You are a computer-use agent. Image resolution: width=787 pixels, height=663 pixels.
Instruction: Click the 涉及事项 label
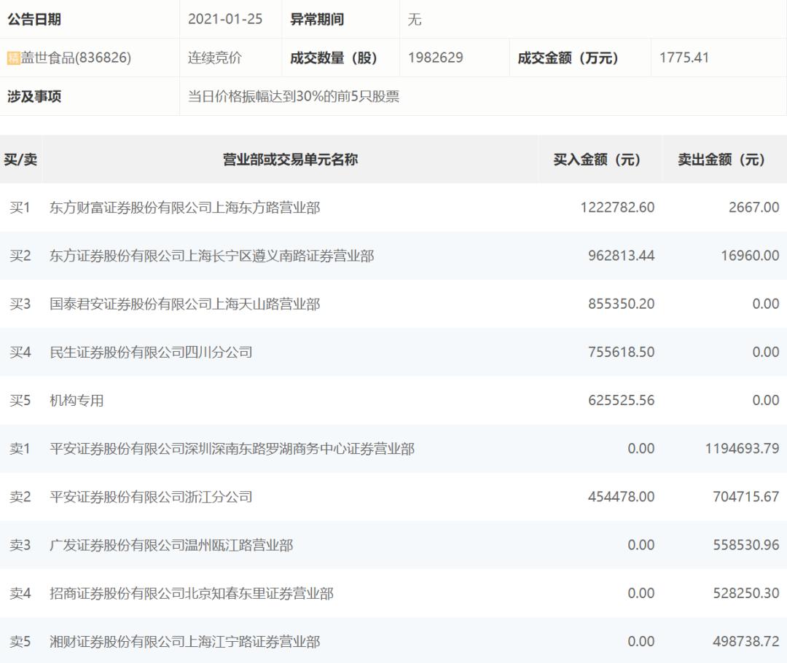coord(34,96)
